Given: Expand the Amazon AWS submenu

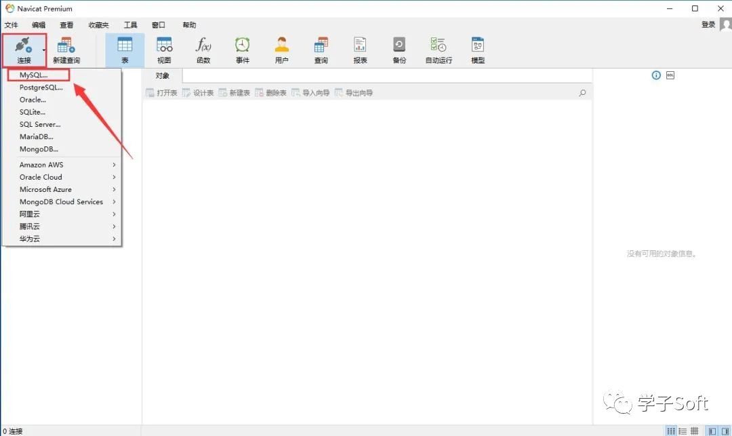Looking at the screenshot, I should pos(66,165).
